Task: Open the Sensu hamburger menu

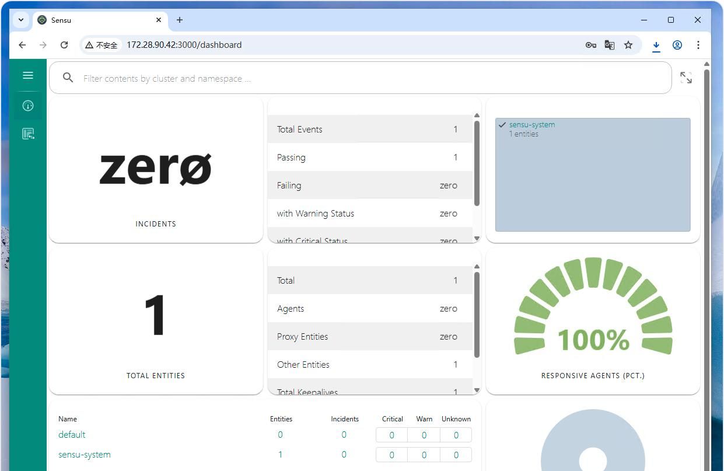Action: 27,75
